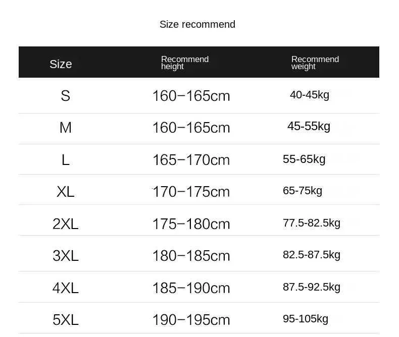Pick the 5XL size label
The height and width of the screenshot is (337, 399).
click(65, 320)
